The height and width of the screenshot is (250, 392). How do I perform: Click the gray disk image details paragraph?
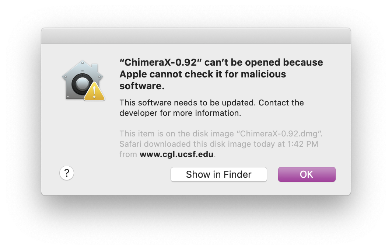point(220,144)
